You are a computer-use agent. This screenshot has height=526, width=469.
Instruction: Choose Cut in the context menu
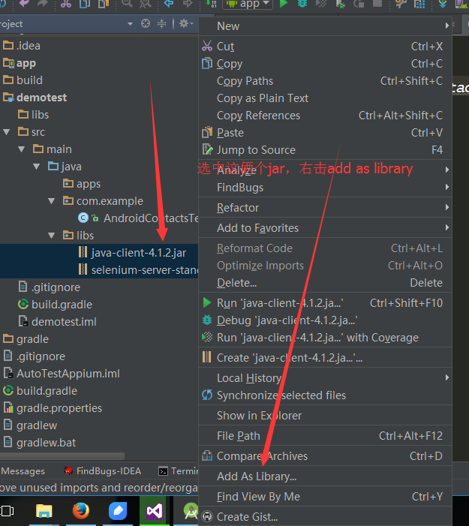pos(325,47)
